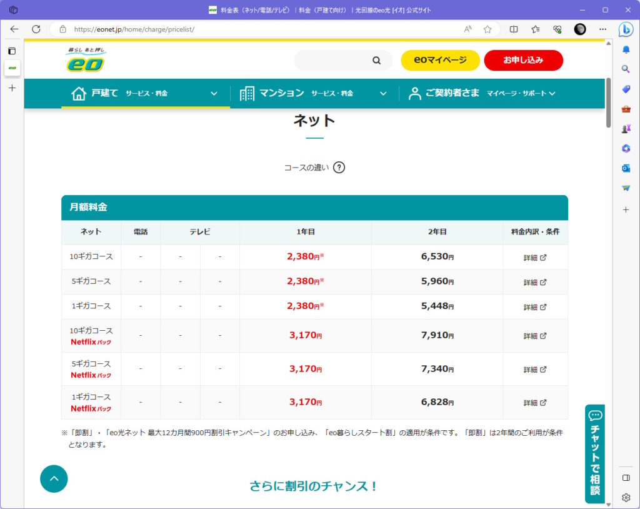Click the scrollbar down arrow

coord(608,505)
